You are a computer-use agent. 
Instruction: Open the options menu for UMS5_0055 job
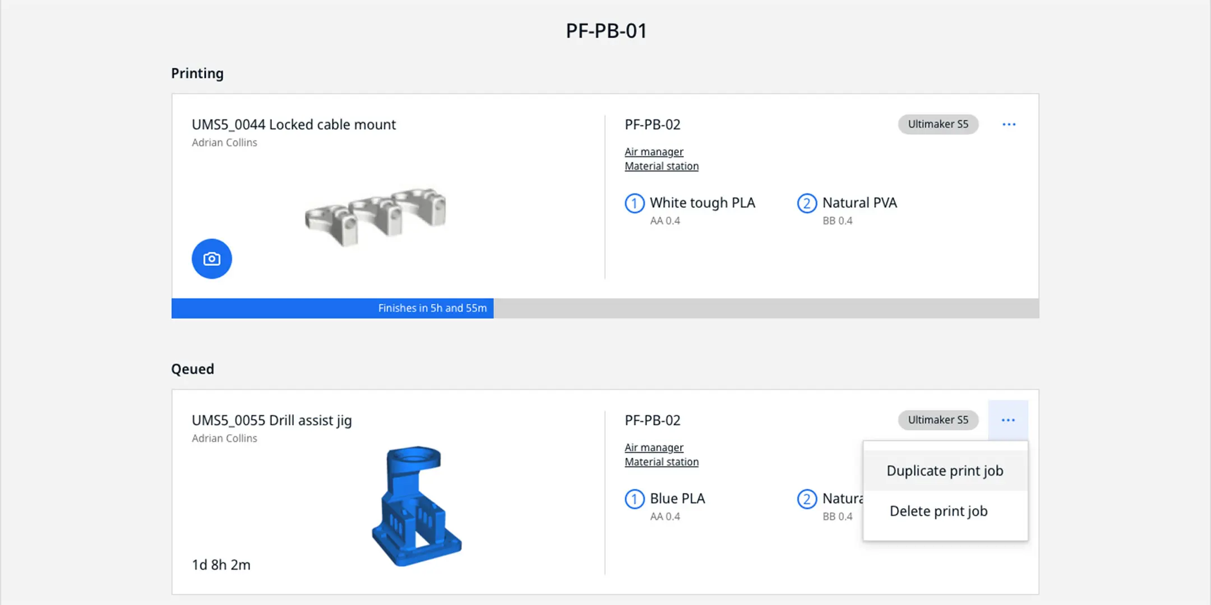point(1008,420)
